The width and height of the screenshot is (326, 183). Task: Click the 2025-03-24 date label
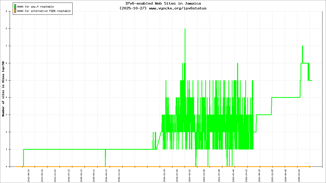pos(299,175)
